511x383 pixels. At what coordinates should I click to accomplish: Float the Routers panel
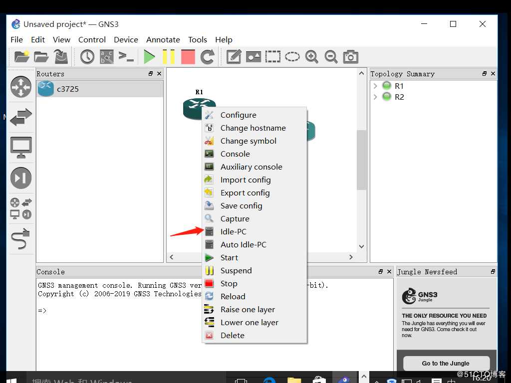151,74
